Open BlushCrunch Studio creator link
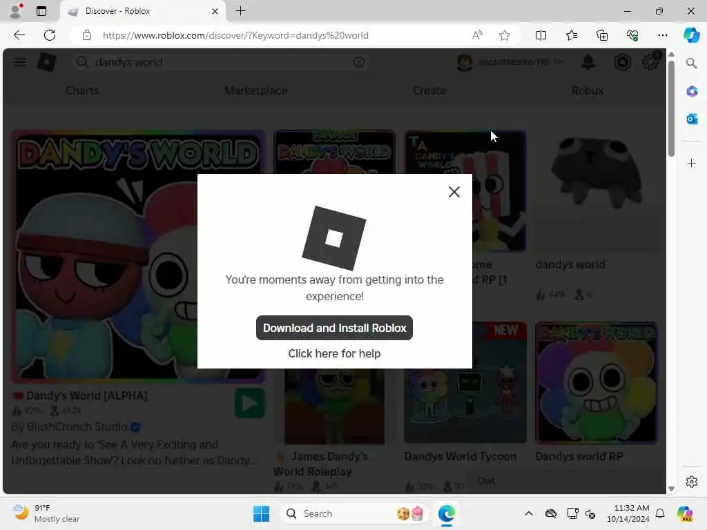707x530 pixels. point(77,426)
